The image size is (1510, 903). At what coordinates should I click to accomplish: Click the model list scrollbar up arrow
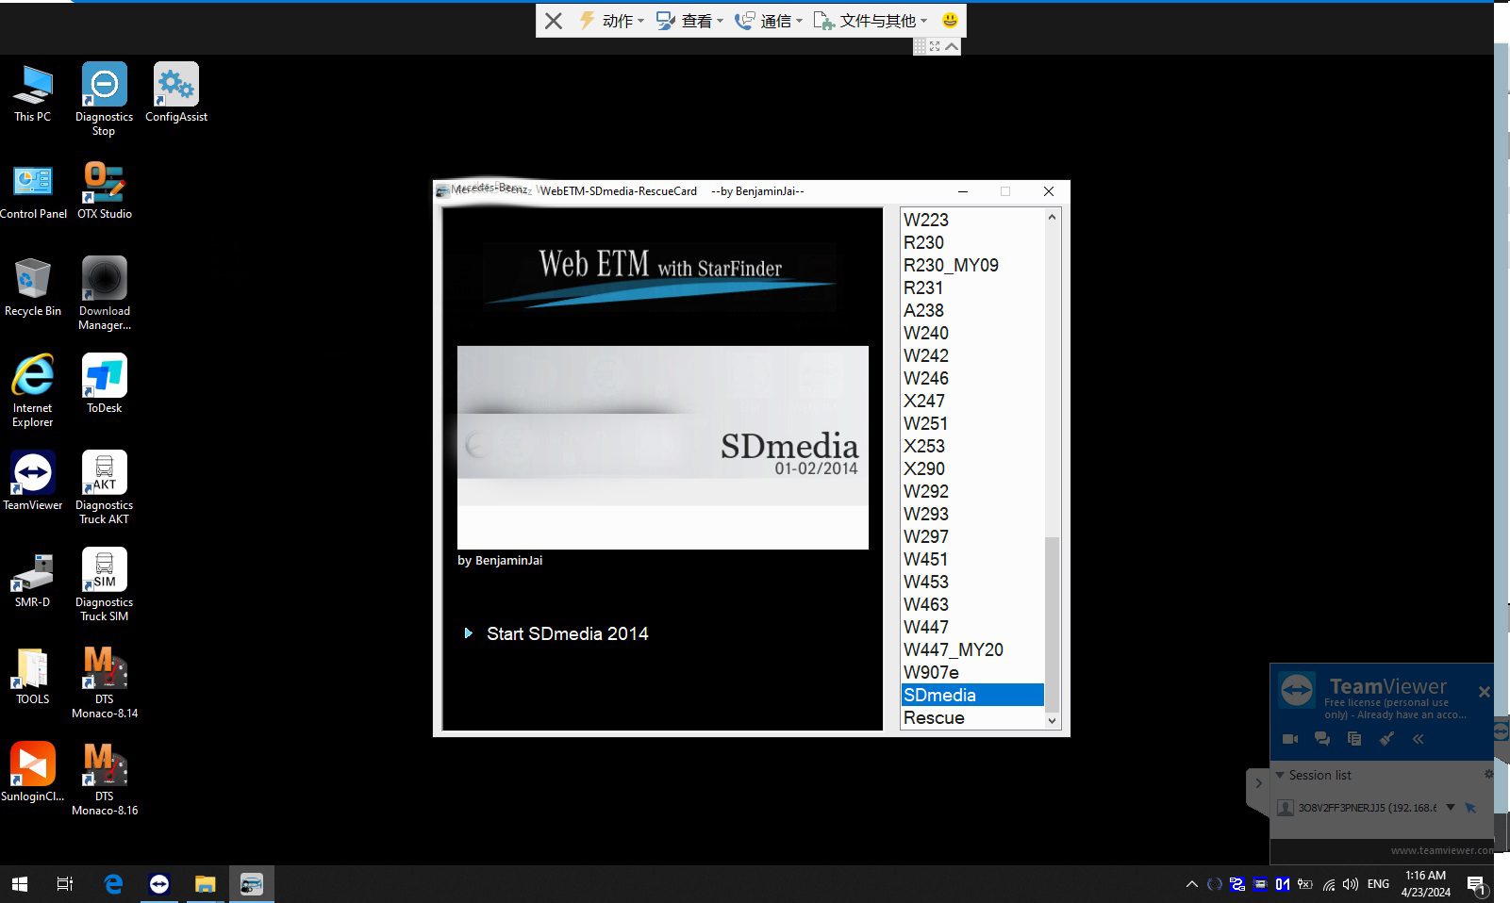tap(1053, 217)
